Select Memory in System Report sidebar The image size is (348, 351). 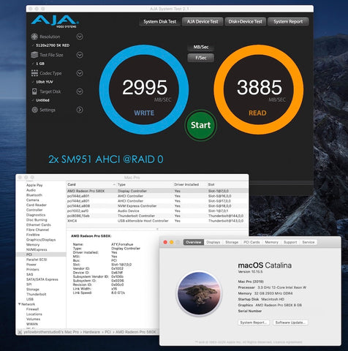click(x=33, y=244)
